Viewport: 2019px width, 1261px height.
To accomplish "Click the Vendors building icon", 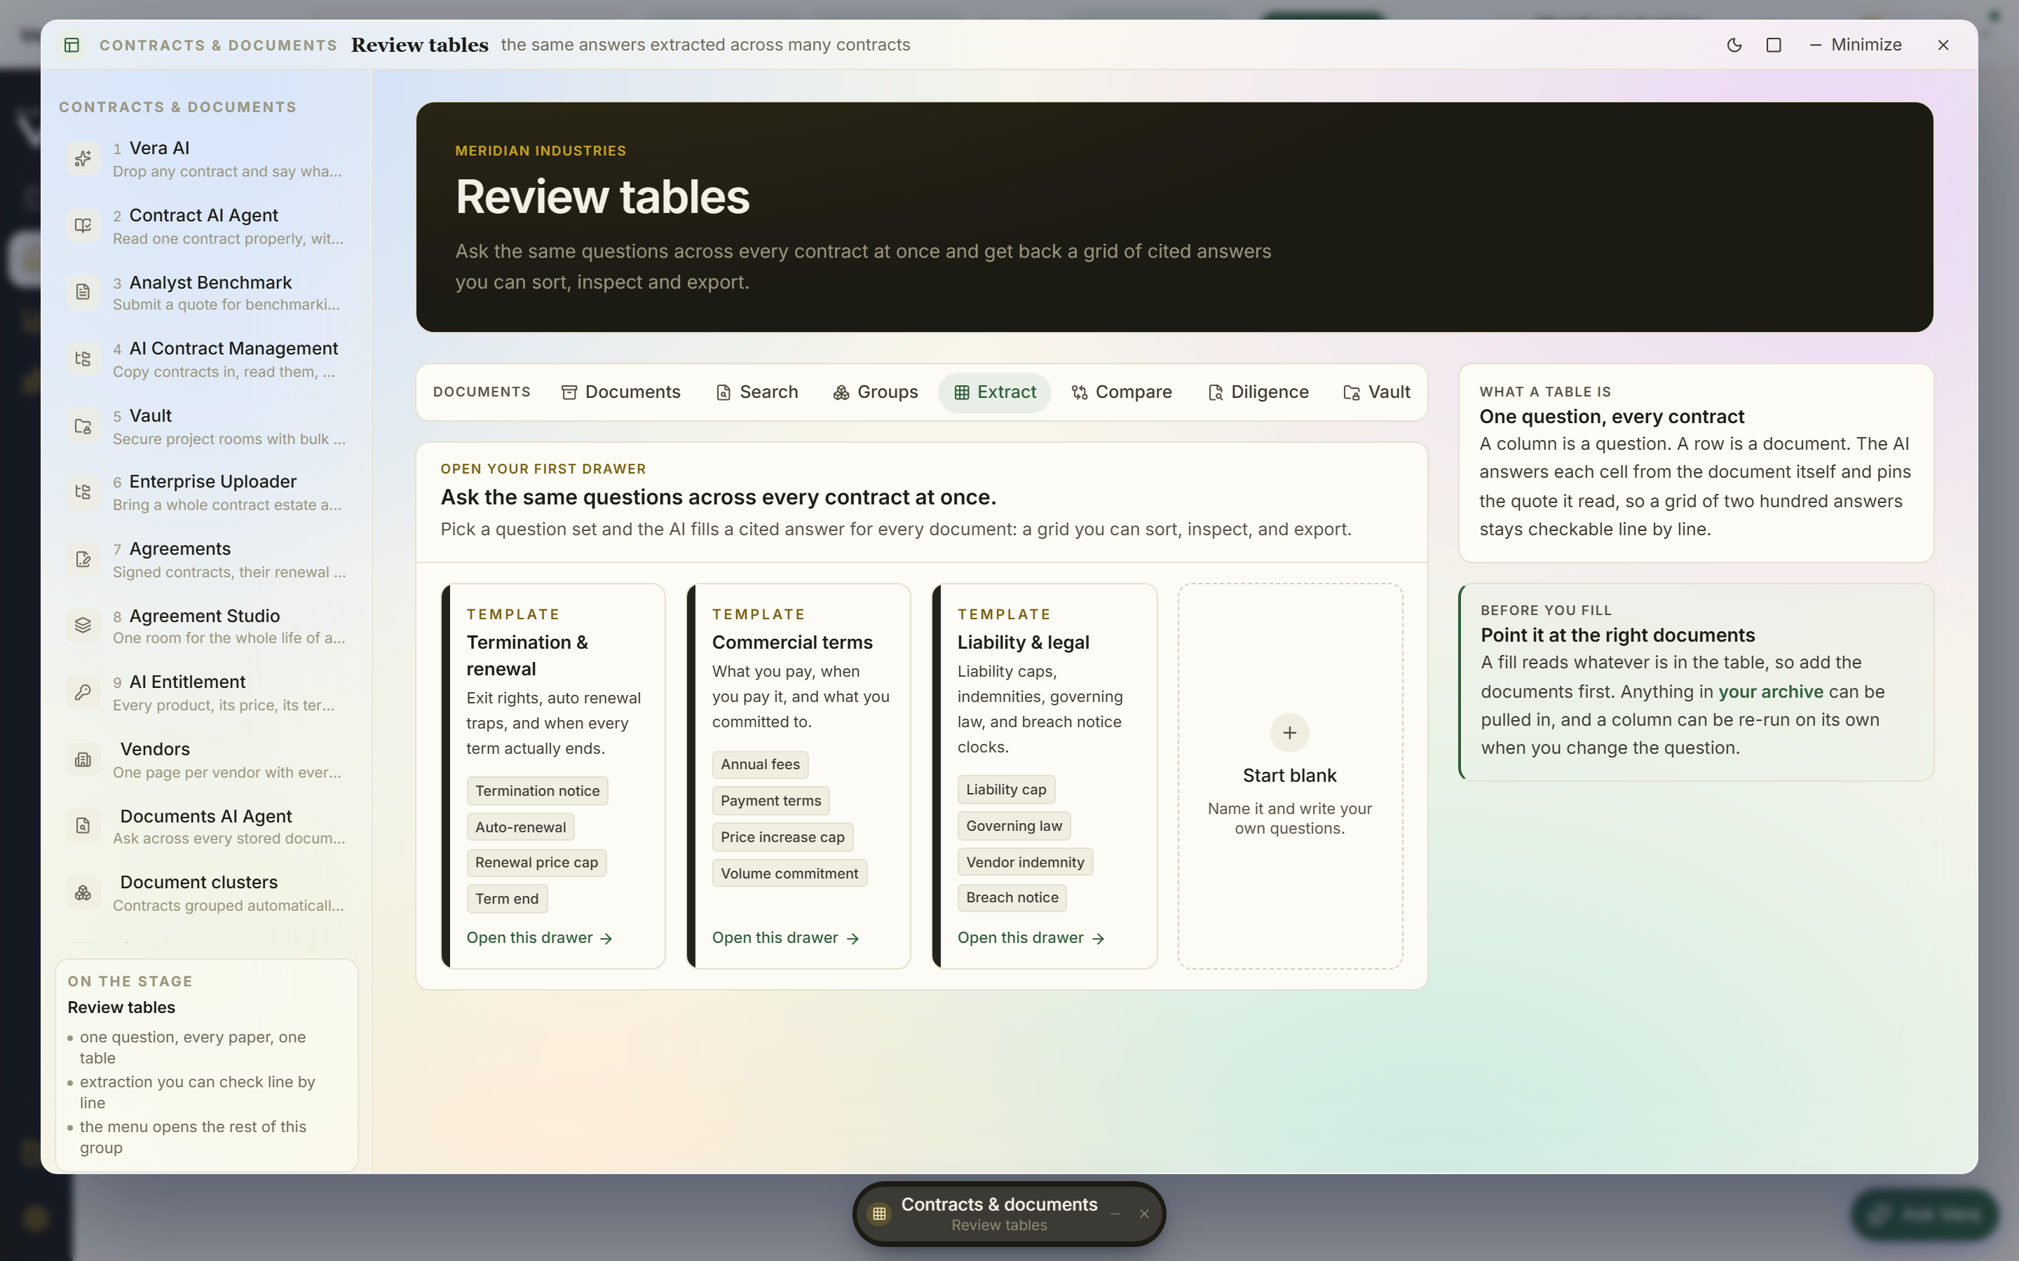I will point(83,760).
